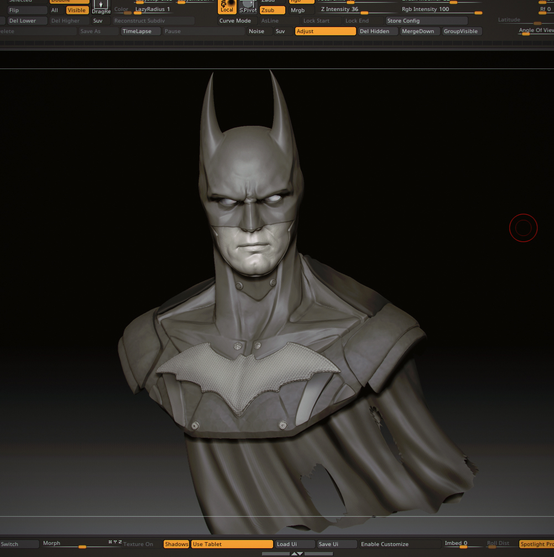Toggle the Adjust button

tap(325, 31)
